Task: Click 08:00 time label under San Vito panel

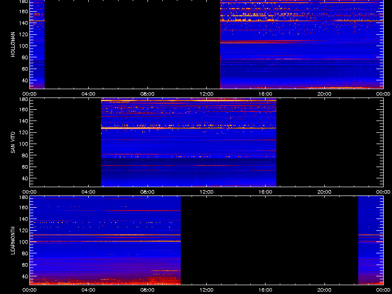Action: [x=147, y=192]
